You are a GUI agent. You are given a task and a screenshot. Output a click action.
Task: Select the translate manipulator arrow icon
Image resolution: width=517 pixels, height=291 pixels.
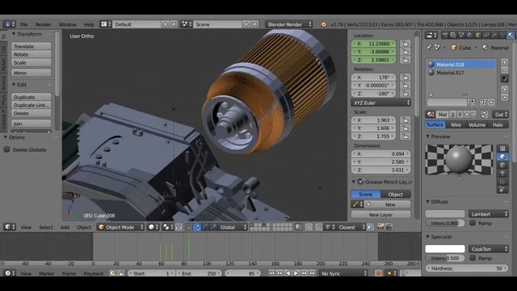pyautogui.click(x=197, y=227)
